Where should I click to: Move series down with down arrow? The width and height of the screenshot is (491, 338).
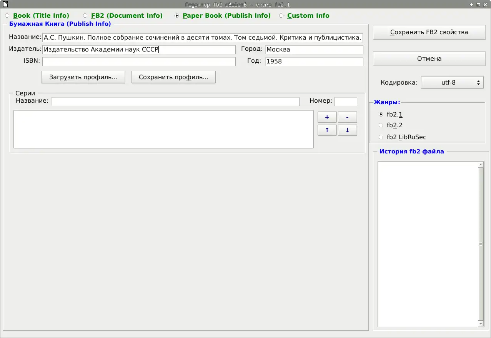[348, 130]
